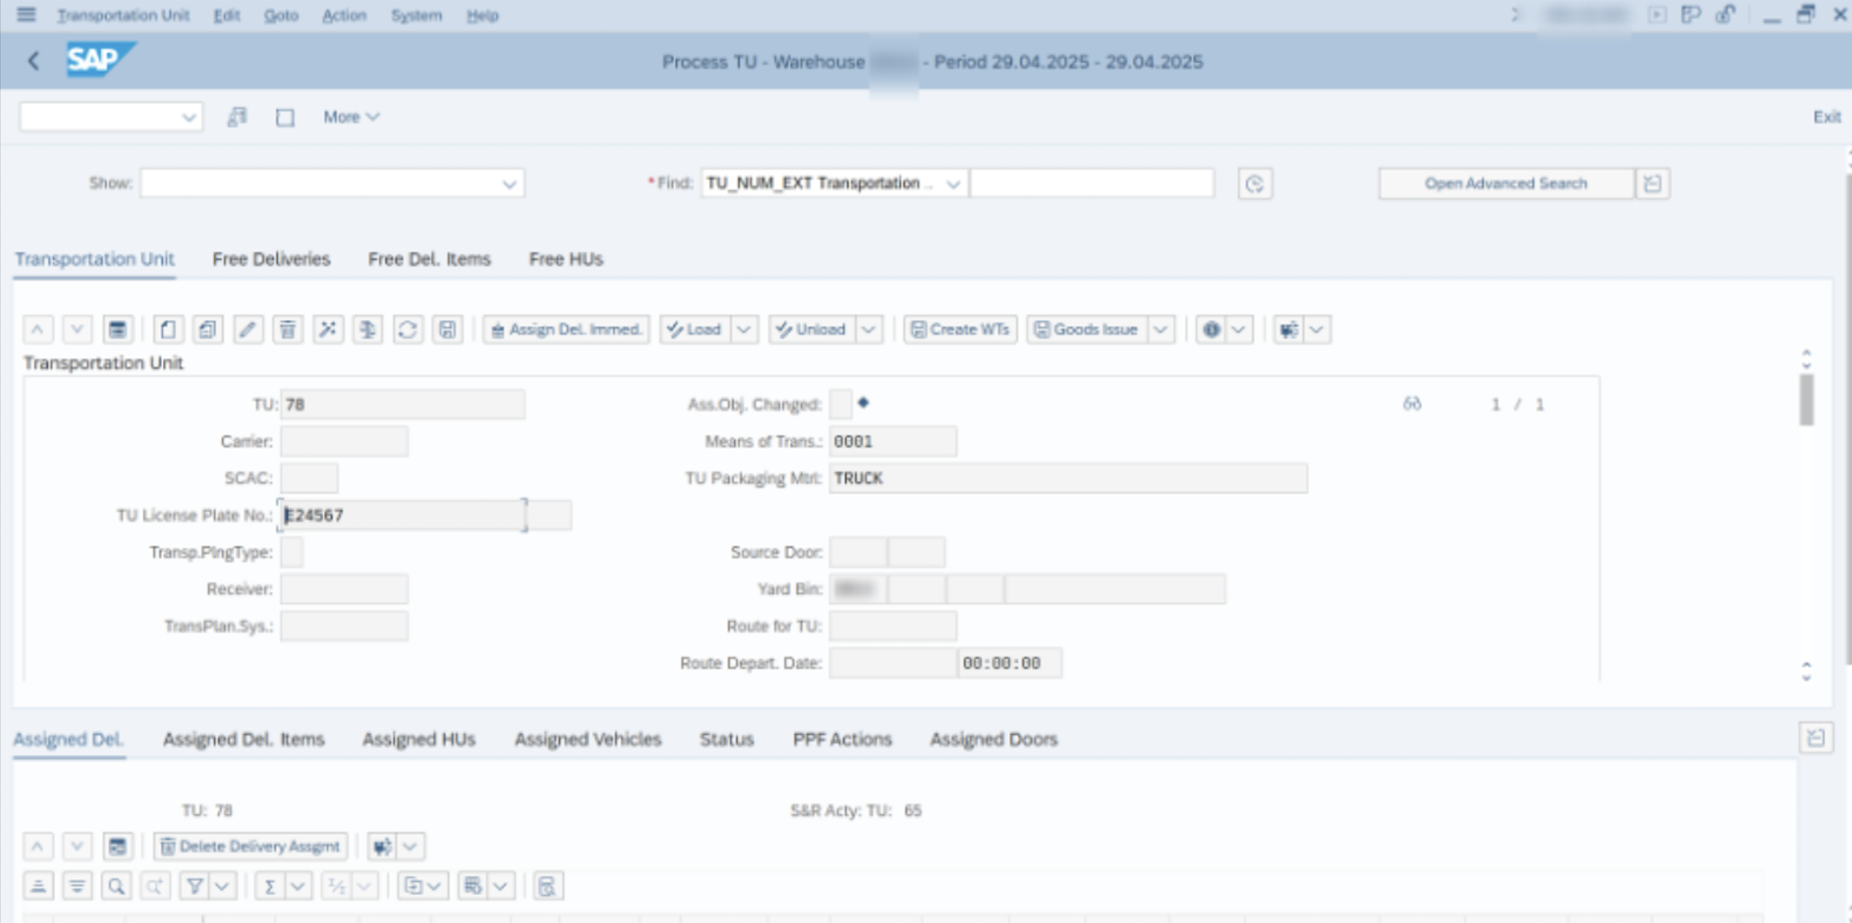The image size is (1852, 923).
Task: Click the Sum (Σ) icon in the delivery grid
Action: tap(272, 885)
